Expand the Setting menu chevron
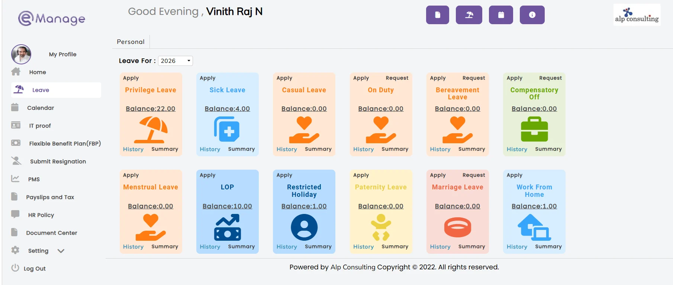The height and width of the screenshot is (285, 673). coord(61,251)
